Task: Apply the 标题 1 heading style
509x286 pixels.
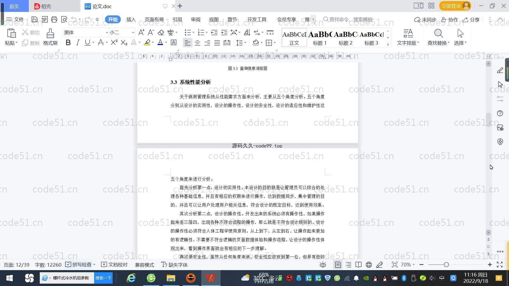Action: pos(320,38)
